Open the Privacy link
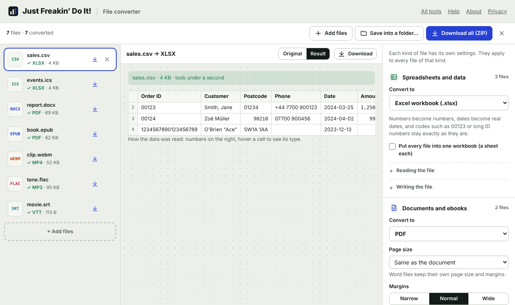This screenshot has height=305, width=515. pyautogui.click(x=497, y=11)
